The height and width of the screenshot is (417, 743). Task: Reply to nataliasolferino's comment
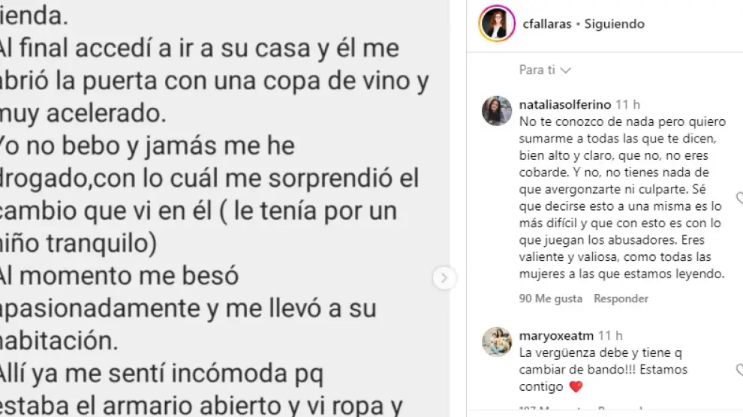(x=621, y=298)
